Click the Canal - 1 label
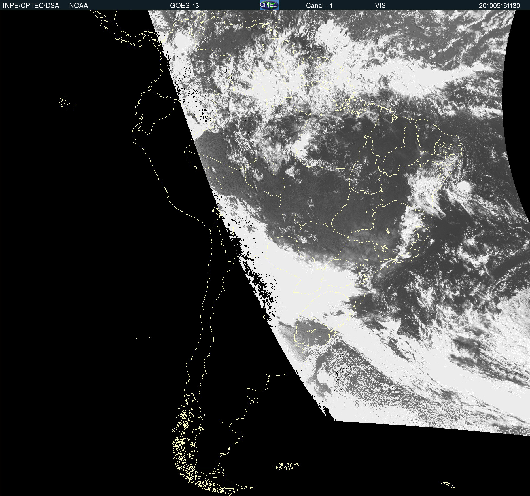The height and width of the screenshot is (496, 530). pos(319,6)
